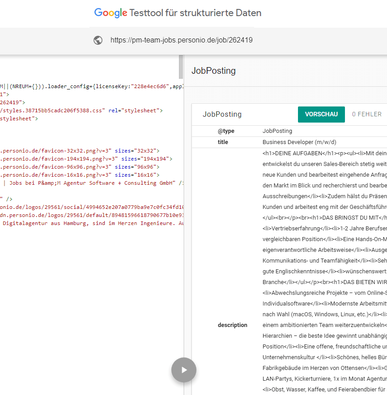Click the title property label
This screenshot has height=395, width=387.
(x=223, y=142)
